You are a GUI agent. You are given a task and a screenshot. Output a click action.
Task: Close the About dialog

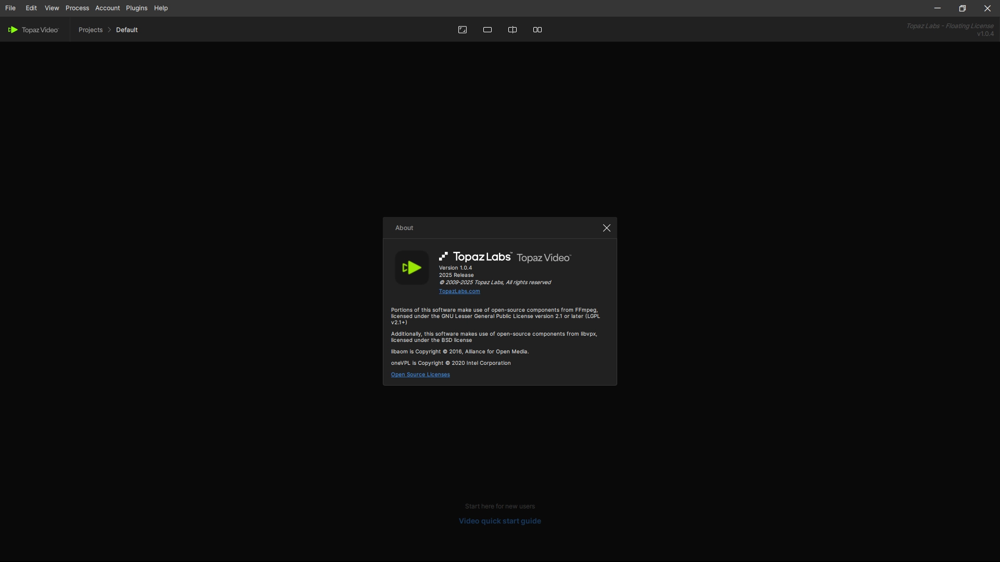(x=607, y=228)
